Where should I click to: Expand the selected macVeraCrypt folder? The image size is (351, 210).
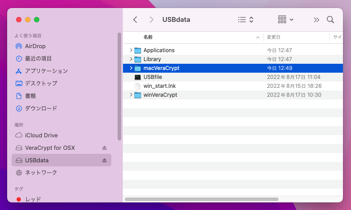point(131,68)
